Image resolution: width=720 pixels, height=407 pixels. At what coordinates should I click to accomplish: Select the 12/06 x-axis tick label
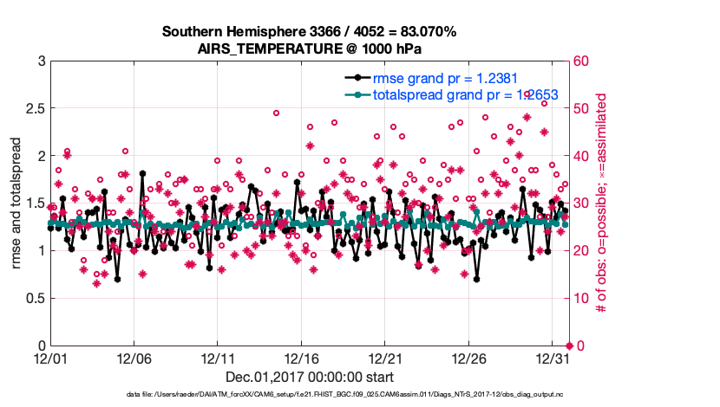(134, 358)
